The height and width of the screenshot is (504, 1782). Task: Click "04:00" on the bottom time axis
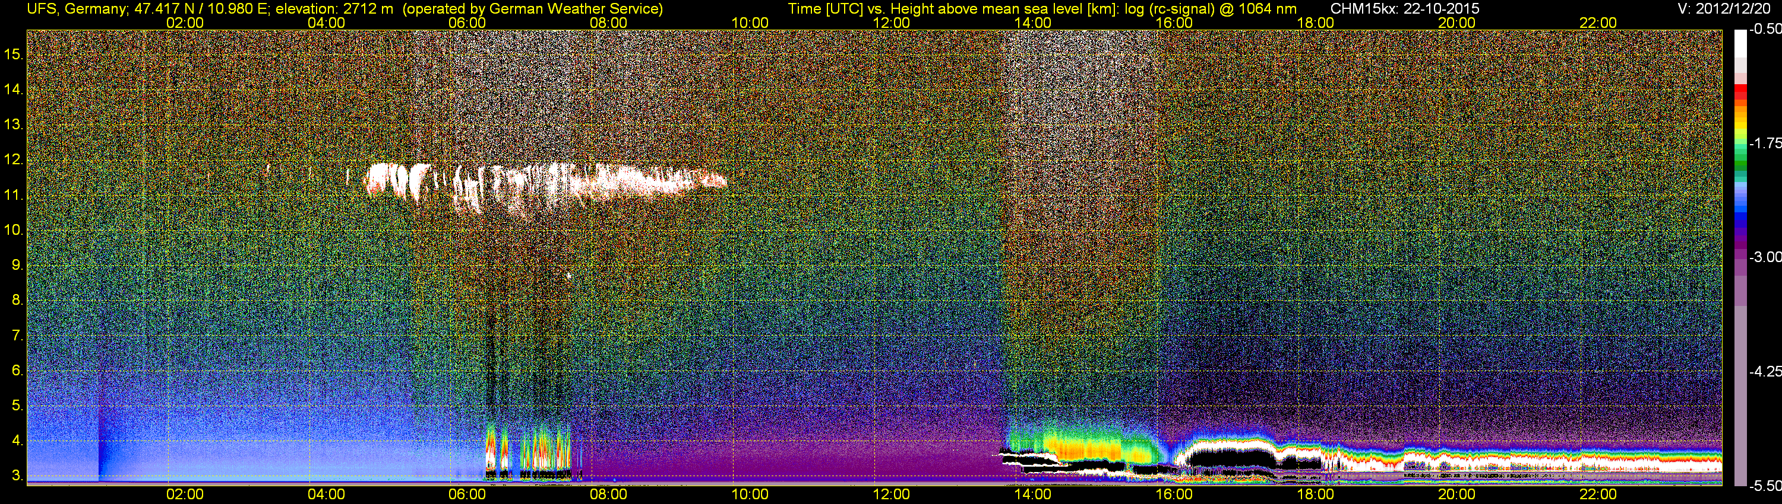coord(327,495)
